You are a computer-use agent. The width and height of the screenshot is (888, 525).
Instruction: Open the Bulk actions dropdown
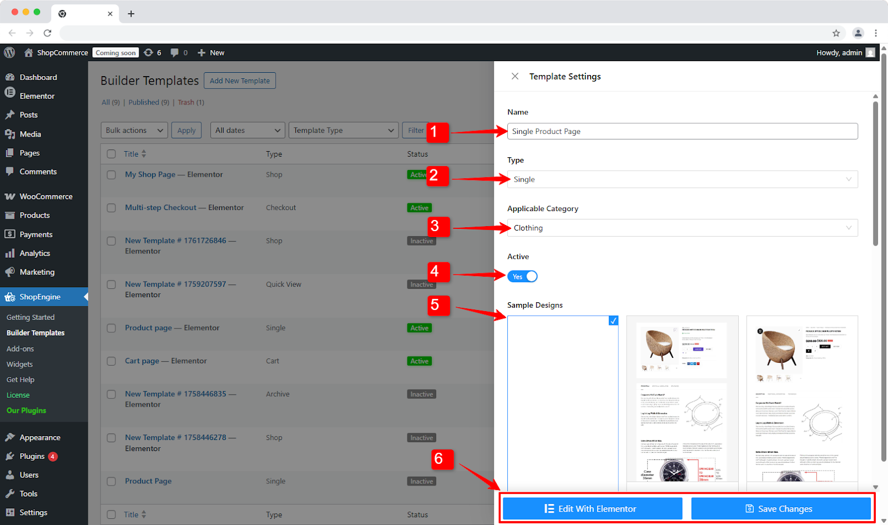(x=134, y=131)
